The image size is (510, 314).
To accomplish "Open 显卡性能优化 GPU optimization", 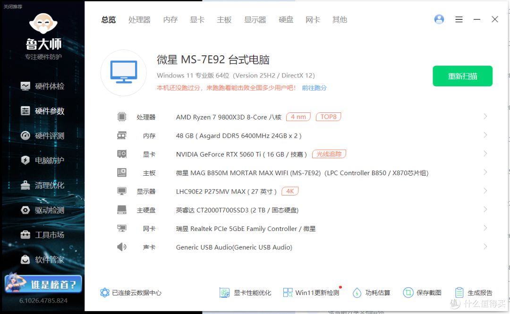I will pos(245,293).
